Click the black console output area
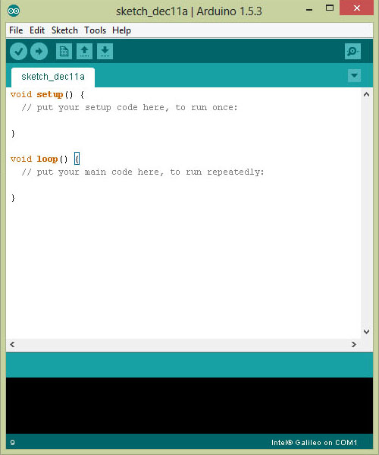Viewport: 379px width, 455px height. click(189, 406)
